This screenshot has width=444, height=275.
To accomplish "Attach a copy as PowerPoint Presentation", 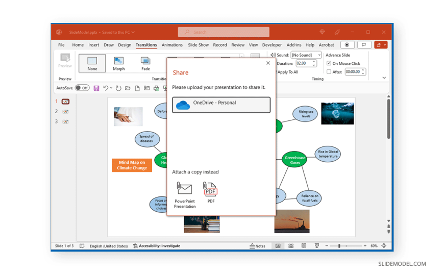I will [184, 194].
